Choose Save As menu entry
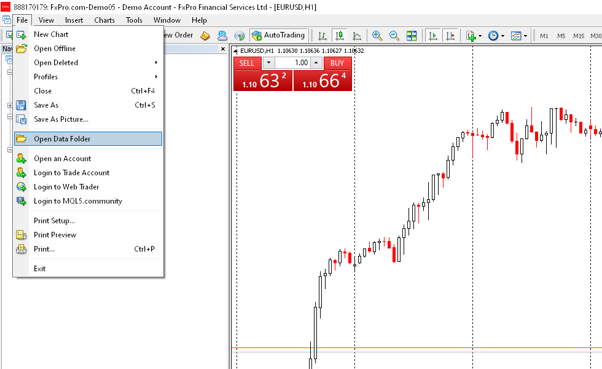This screenshot has height=369, width=602. 88,105
